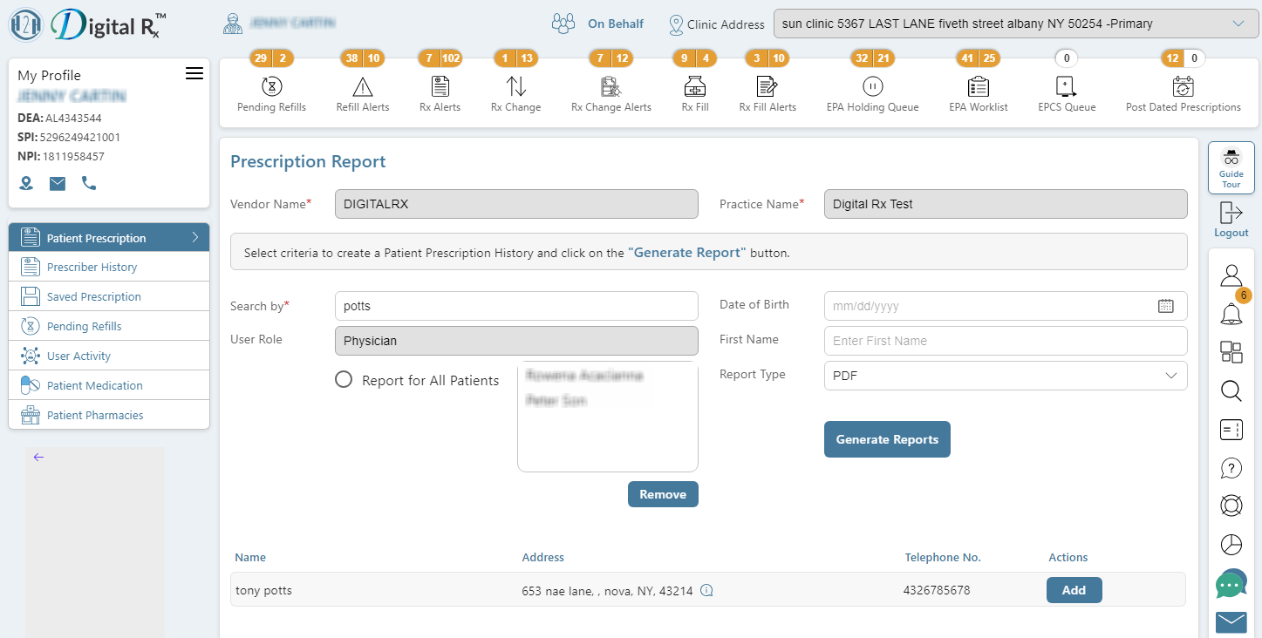Open the Pending Refills queue icon
1262x638 pixels.
271,86
